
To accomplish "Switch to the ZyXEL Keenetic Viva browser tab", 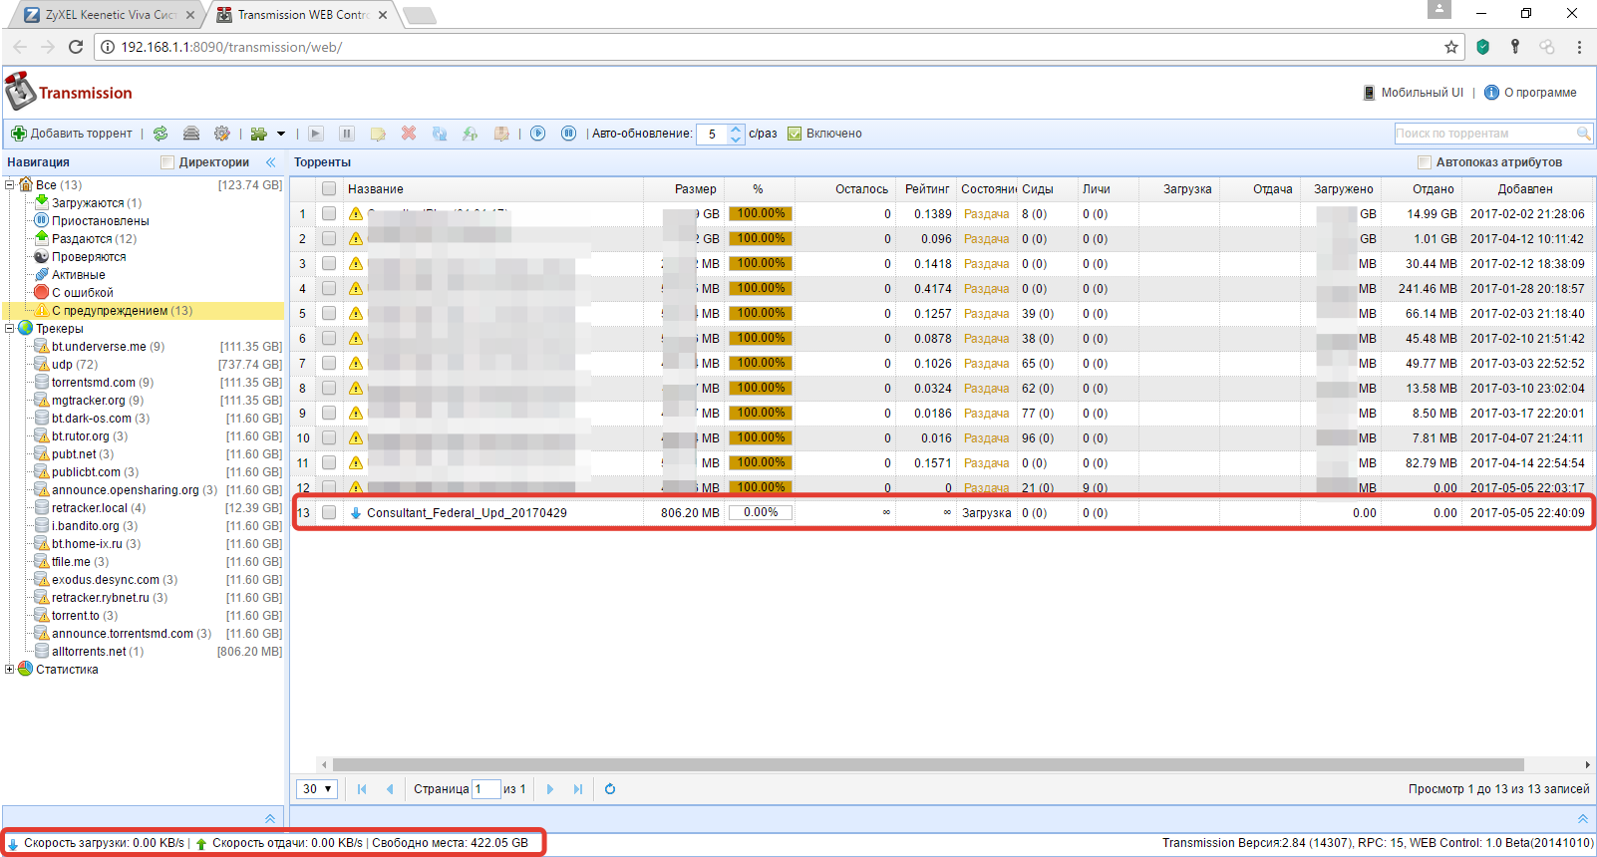I will (110, 15).
